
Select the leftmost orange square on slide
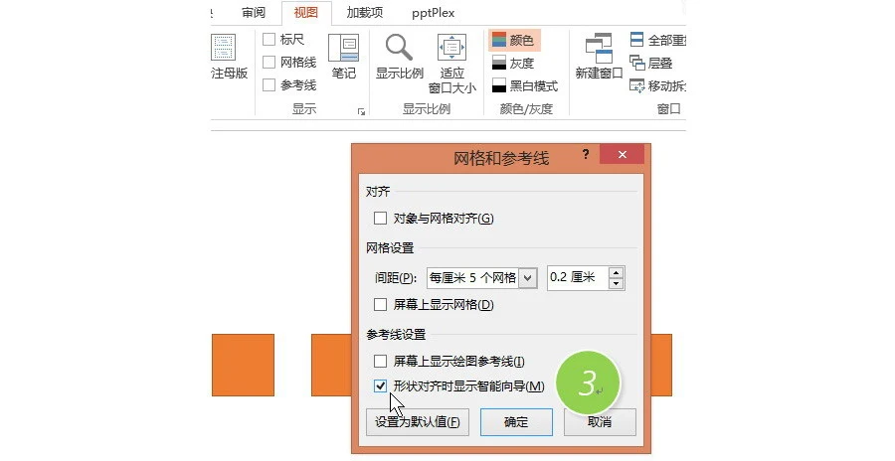[x=244, y=366]
